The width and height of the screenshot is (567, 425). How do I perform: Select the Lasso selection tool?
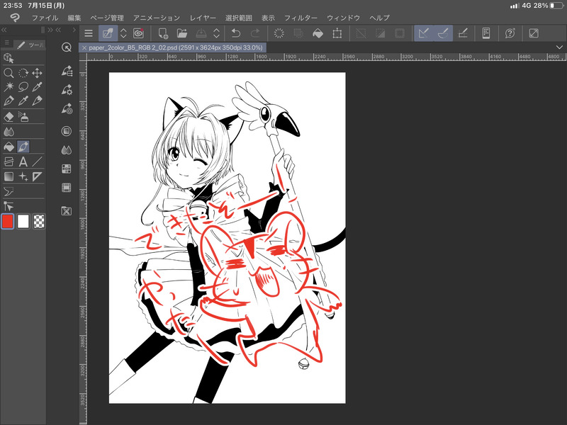tap(23, 86)
